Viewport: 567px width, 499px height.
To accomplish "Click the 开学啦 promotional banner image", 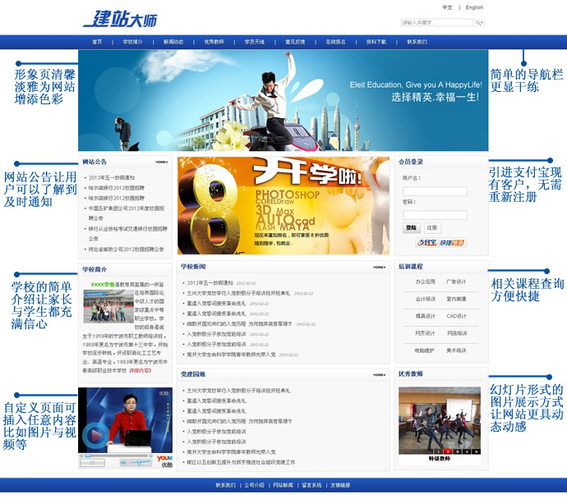I will (x=283, y=205).
